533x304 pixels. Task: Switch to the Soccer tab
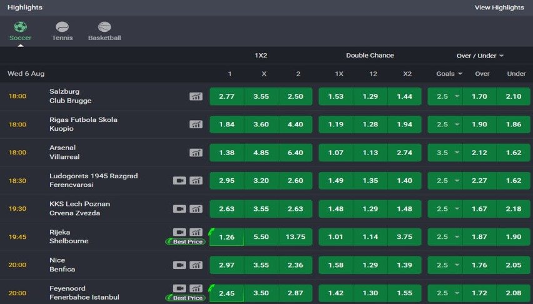click(x=21, y=31)
